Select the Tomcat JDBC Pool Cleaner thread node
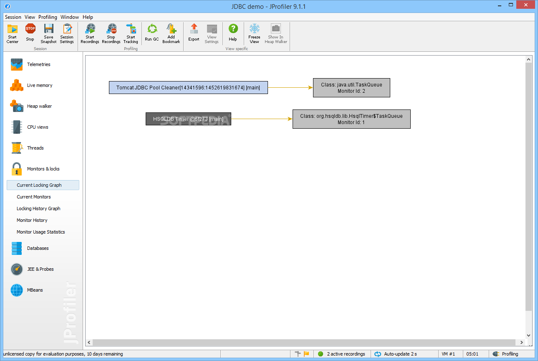Screen dimensions: 538x361 pyautogui.click(x=188, y=88)
